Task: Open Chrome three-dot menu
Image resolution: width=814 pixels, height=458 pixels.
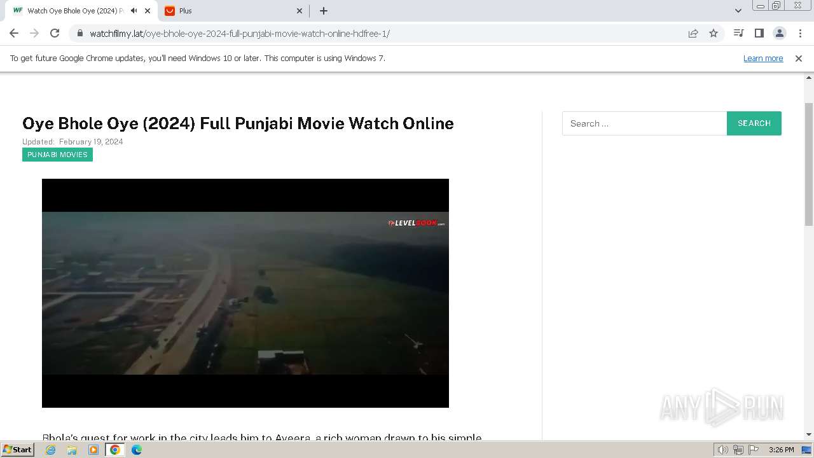Action: click(800, 33)
